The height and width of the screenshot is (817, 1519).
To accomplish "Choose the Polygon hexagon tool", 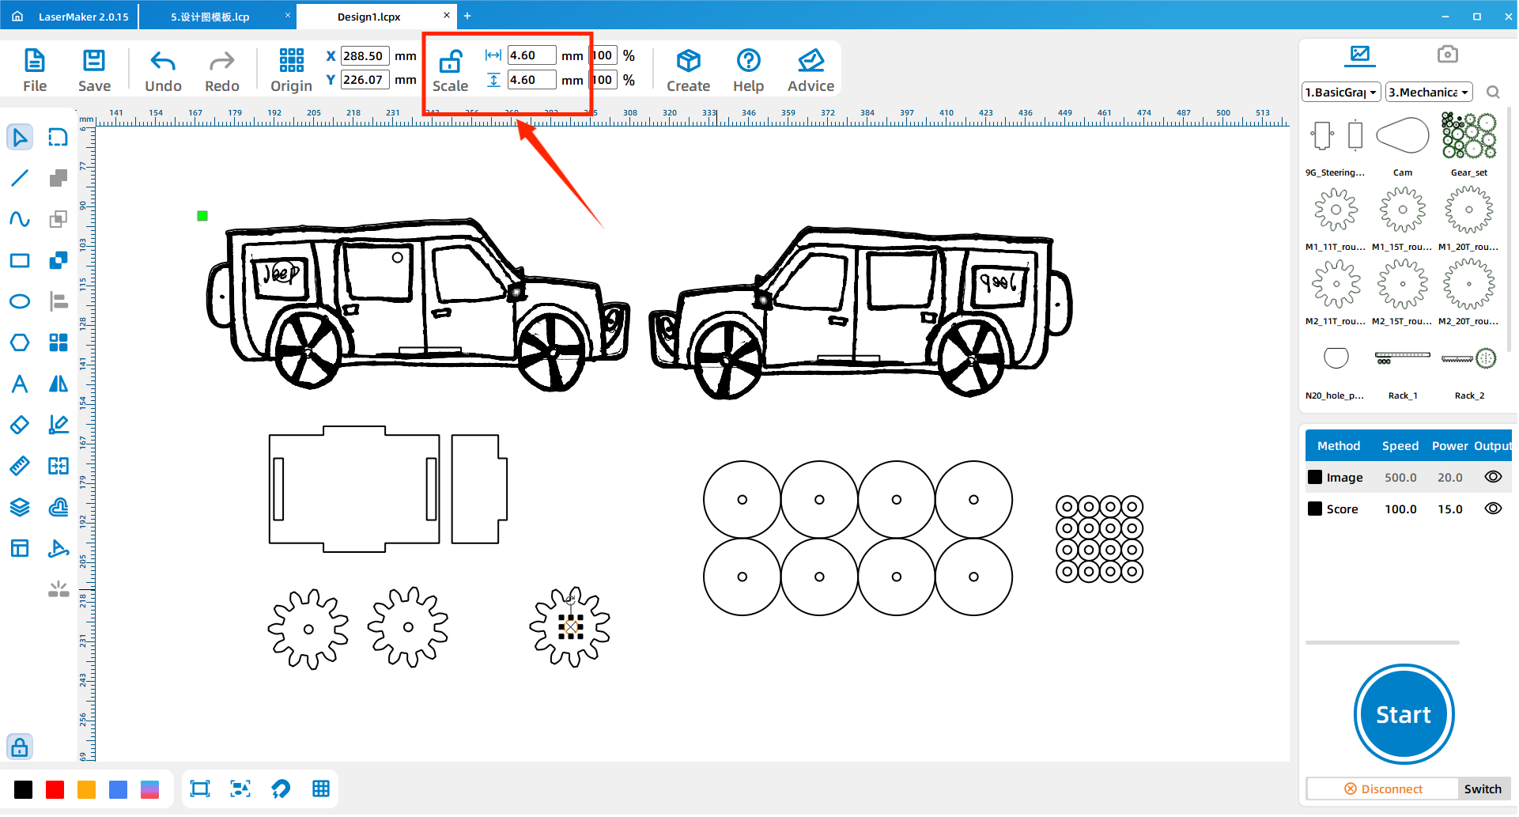I will [20, 342].
